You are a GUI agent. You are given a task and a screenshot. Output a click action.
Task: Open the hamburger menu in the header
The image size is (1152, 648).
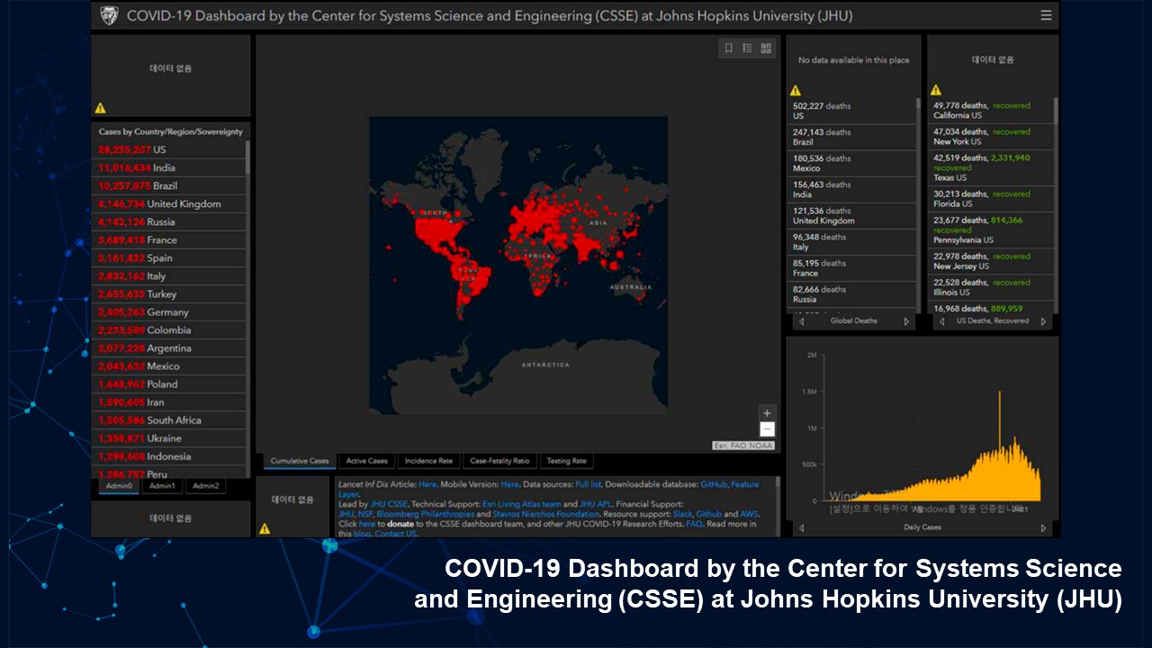pos(1045,15)
